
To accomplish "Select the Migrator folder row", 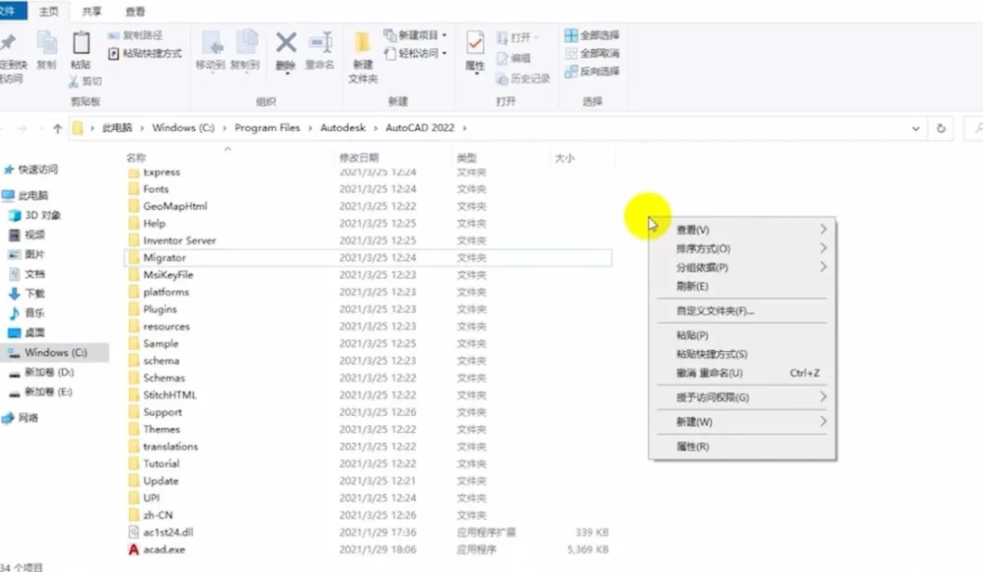I will pos(368,257).
